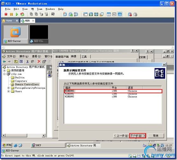Select the Builtin folder
The height and width of the screenshot is (160, 177).
tap(18, 77)
